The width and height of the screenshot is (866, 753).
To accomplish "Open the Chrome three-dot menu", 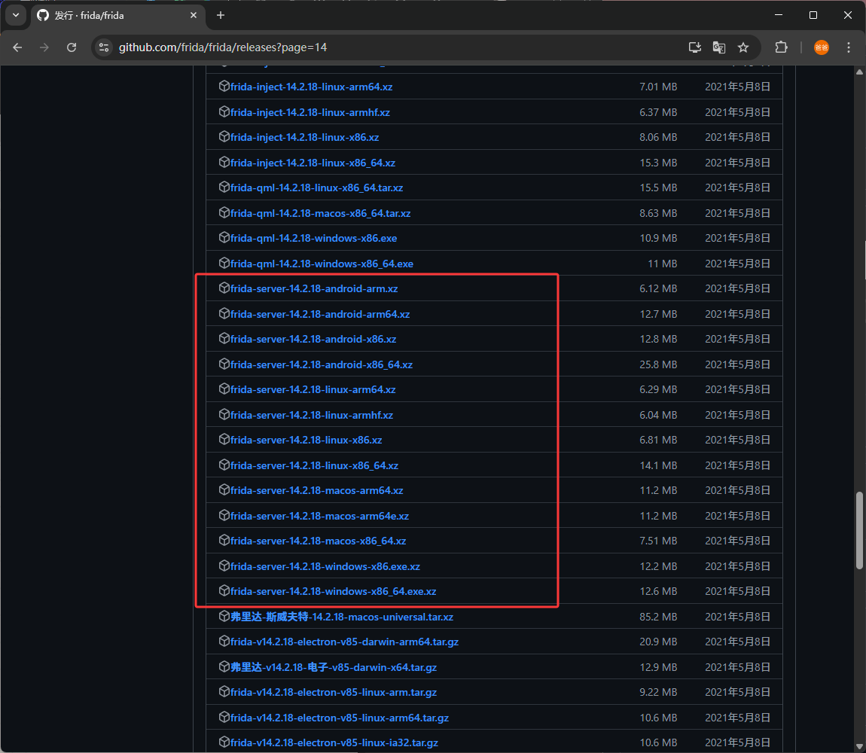I will pos(849,47).
